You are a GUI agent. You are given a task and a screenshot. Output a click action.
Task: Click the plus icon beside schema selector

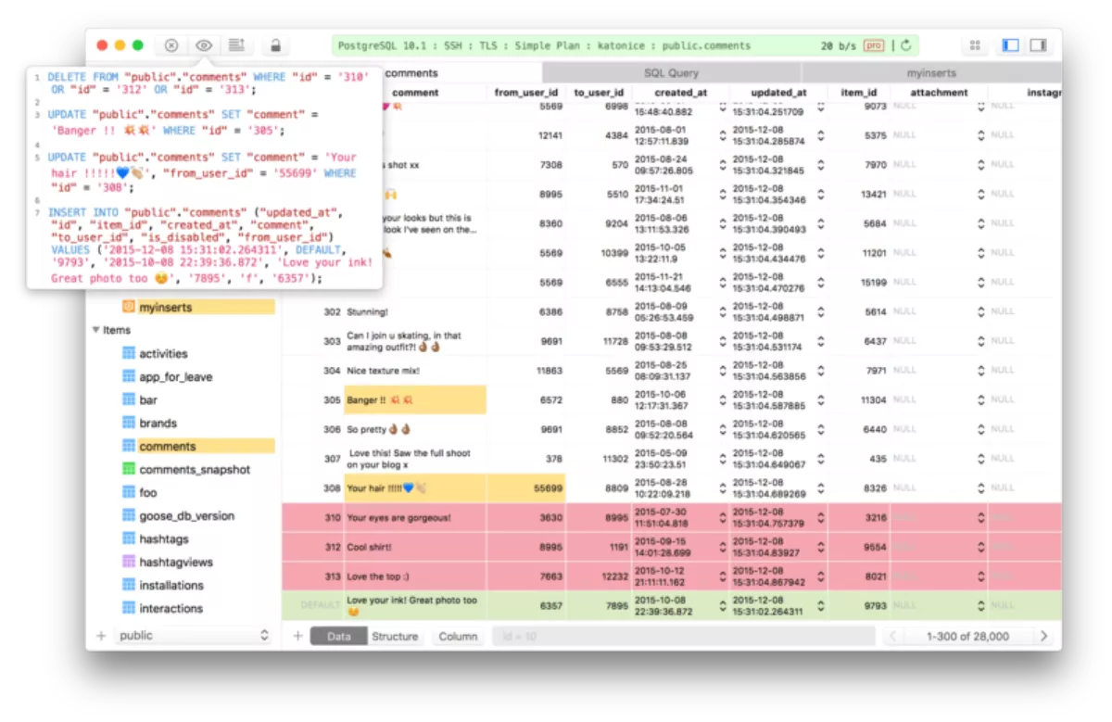[x=101, y=636]
